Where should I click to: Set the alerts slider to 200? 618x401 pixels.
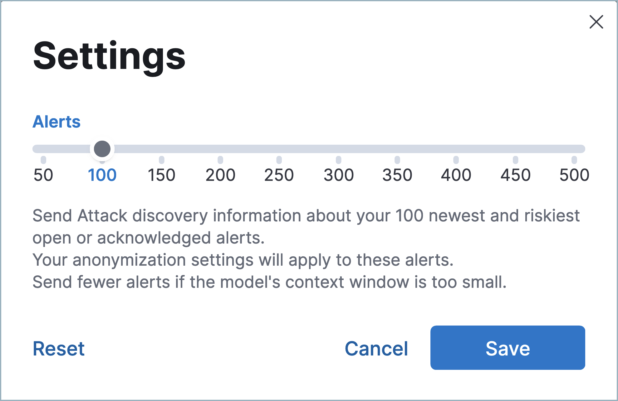220,149
